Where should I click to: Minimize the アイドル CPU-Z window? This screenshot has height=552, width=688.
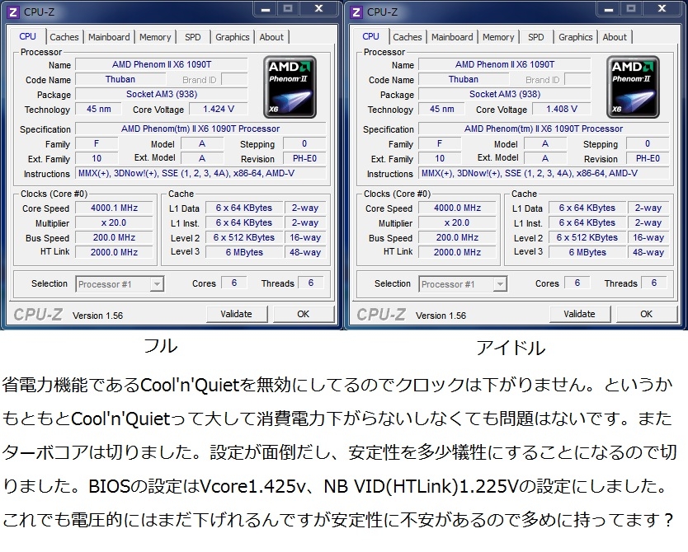[609, 9]
